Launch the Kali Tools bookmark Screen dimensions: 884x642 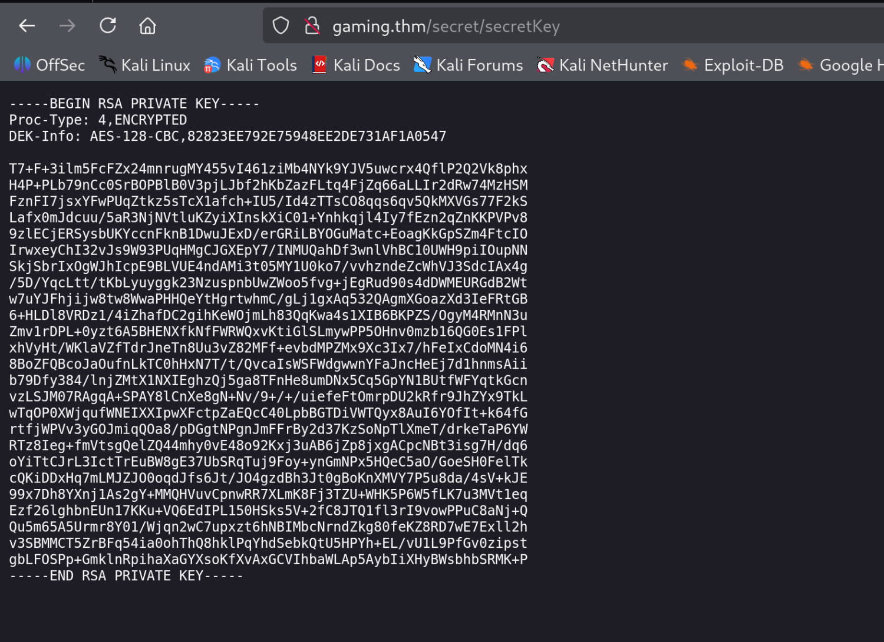click(x=250, y=65)
